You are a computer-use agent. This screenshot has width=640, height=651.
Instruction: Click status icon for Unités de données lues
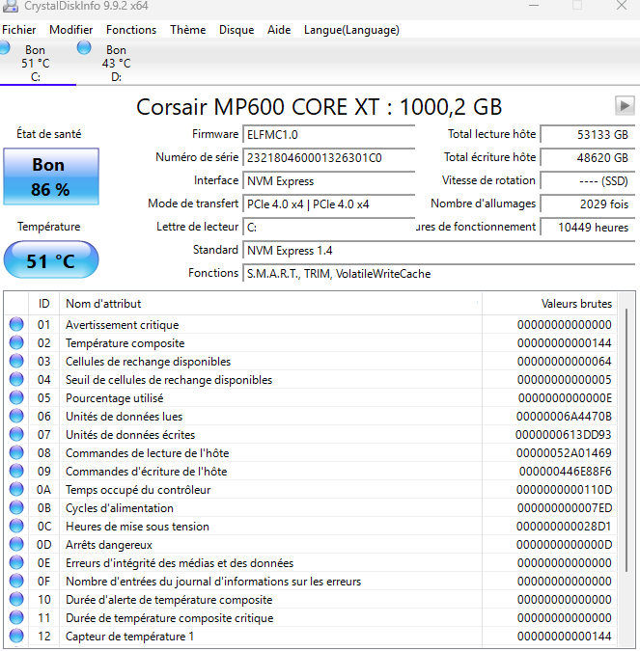click(16, 416)
